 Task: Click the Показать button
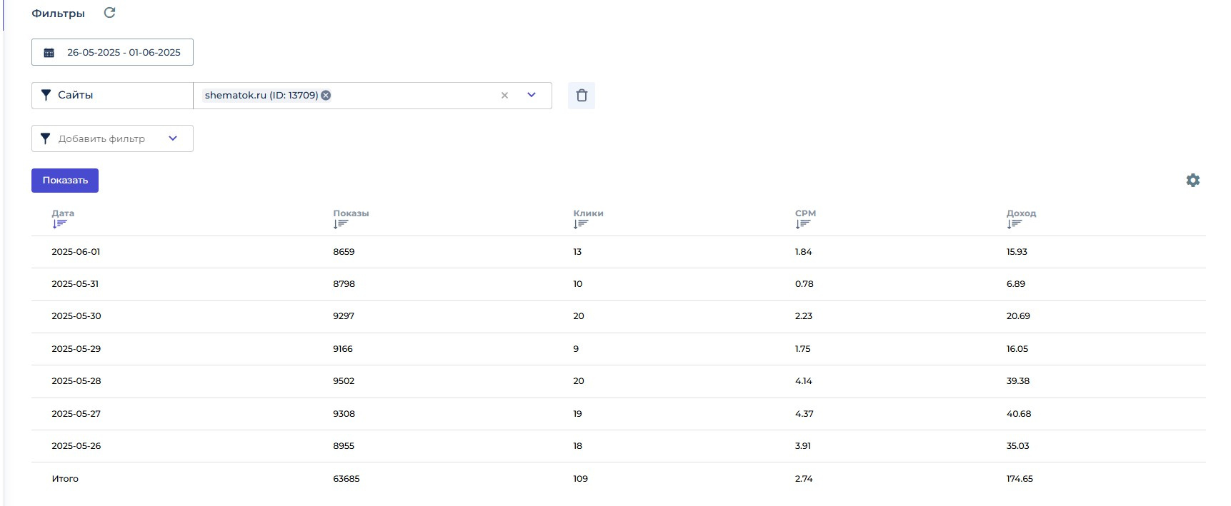(65, 181)
